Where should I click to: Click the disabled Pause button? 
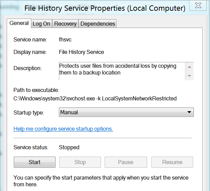pyautogui.click(x=126, y=162)
